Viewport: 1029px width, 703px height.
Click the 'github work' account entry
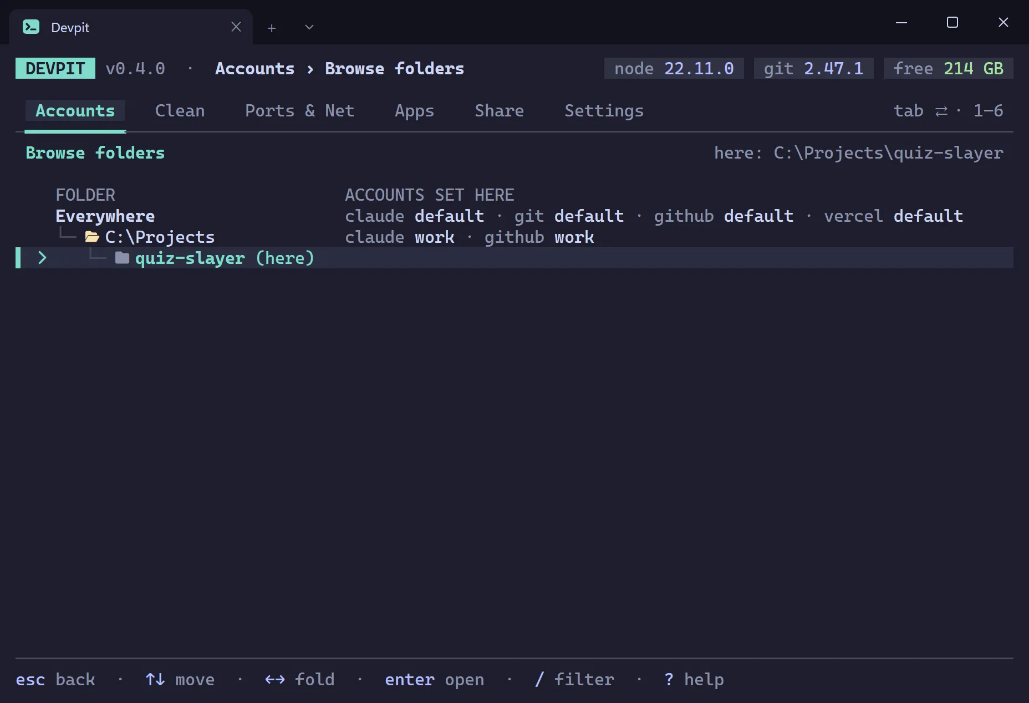click(539, 237)
